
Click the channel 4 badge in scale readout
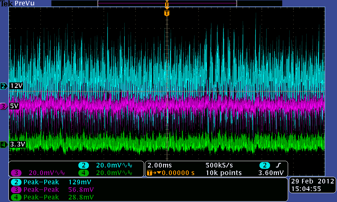(83, 173)
